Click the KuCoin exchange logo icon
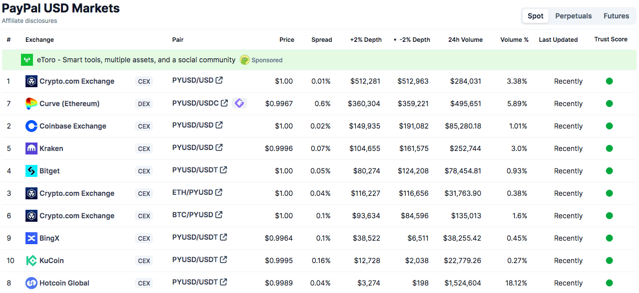Viewport: 639px width, 293px height. click(31, 261)
